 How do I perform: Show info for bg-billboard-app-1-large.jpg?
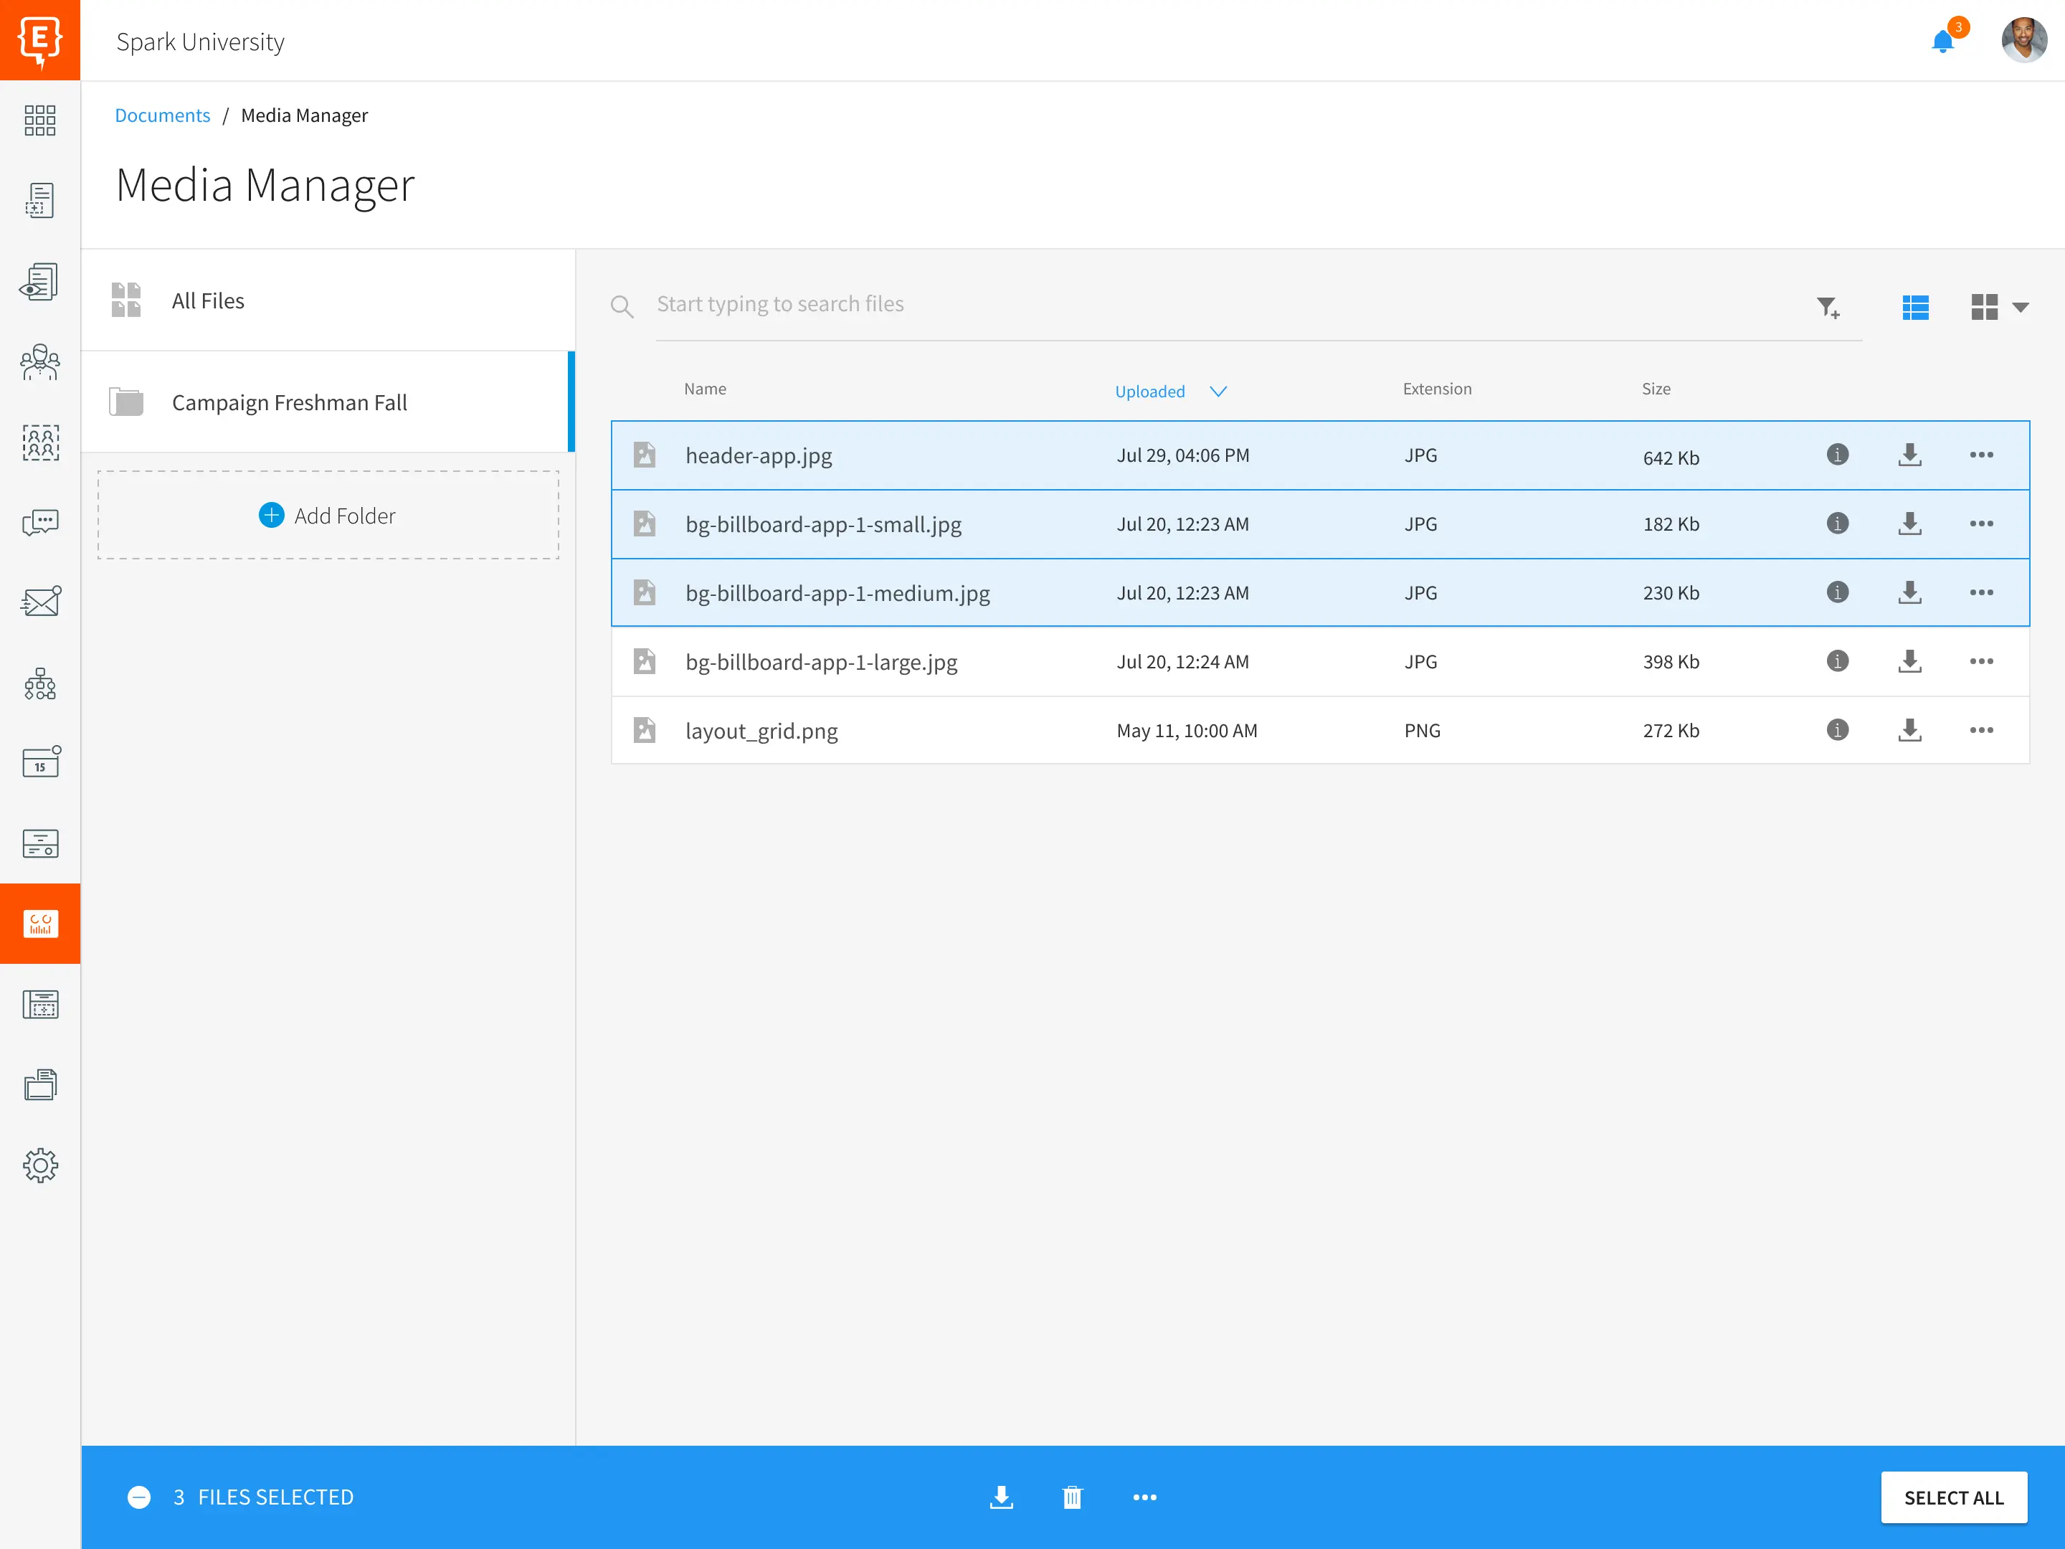click(1837, 661)
